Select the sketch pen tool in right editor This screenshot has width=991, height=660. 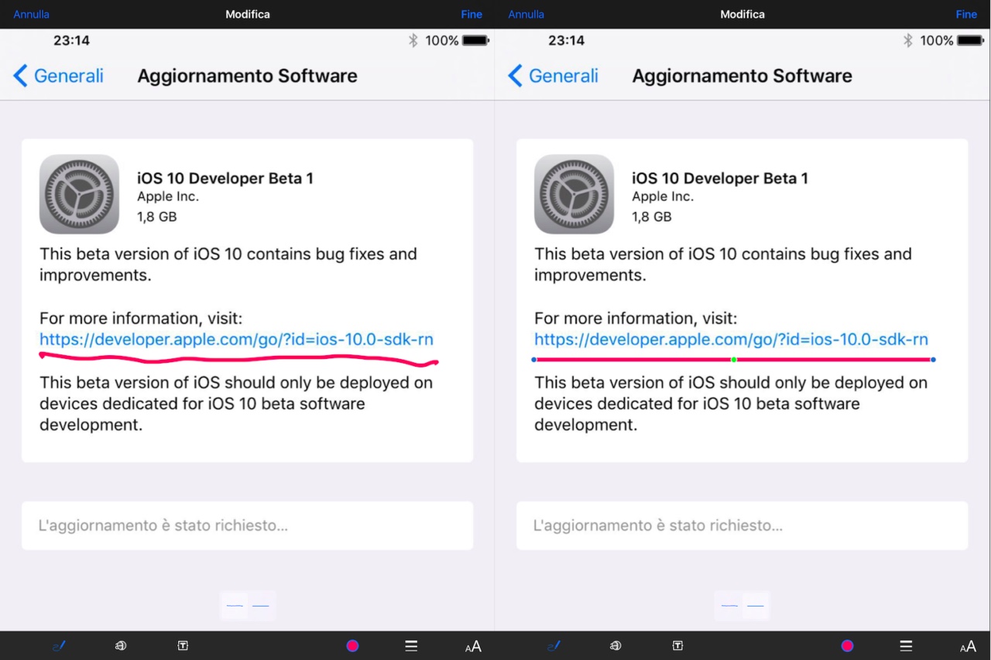(554, 646)
